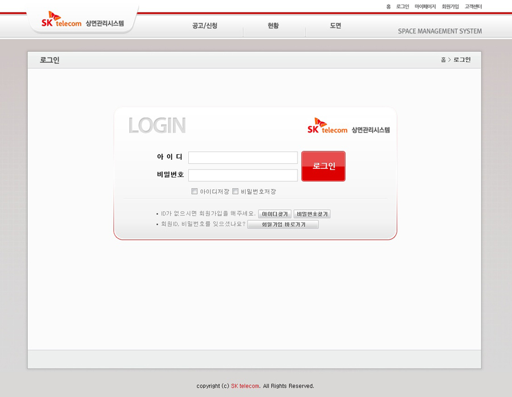The height and width of the screenshot is (397, 512).
Task: Click the 아이디찾기 button
Action: (x=275, y=214)
